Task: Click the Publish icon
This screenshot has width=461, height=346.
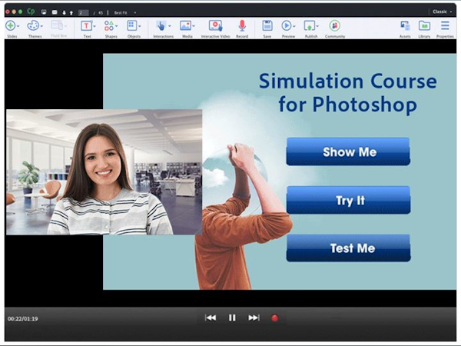Action: click(x=310, y=25)
